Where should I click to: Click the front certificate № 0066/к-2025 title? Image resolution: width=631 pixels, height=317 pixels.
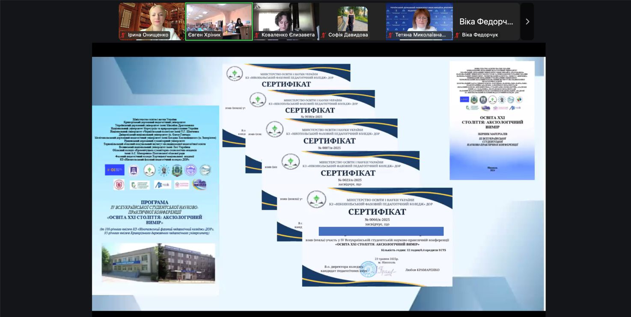[x=377, y=212]
